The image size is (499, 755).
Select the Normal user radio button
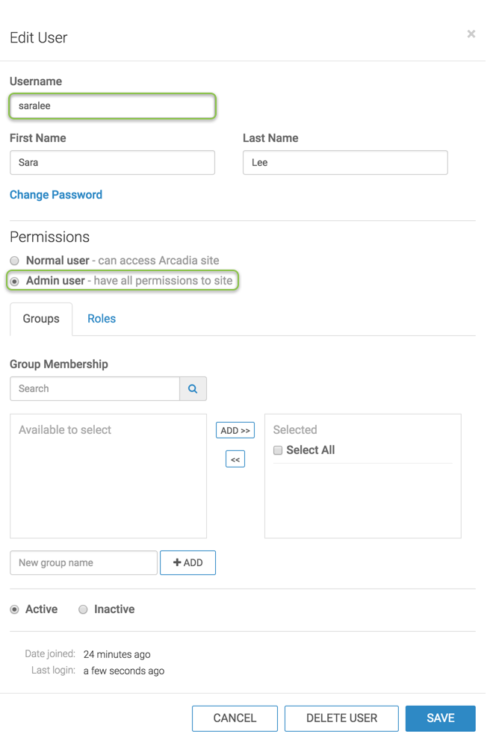pos(14,261)
